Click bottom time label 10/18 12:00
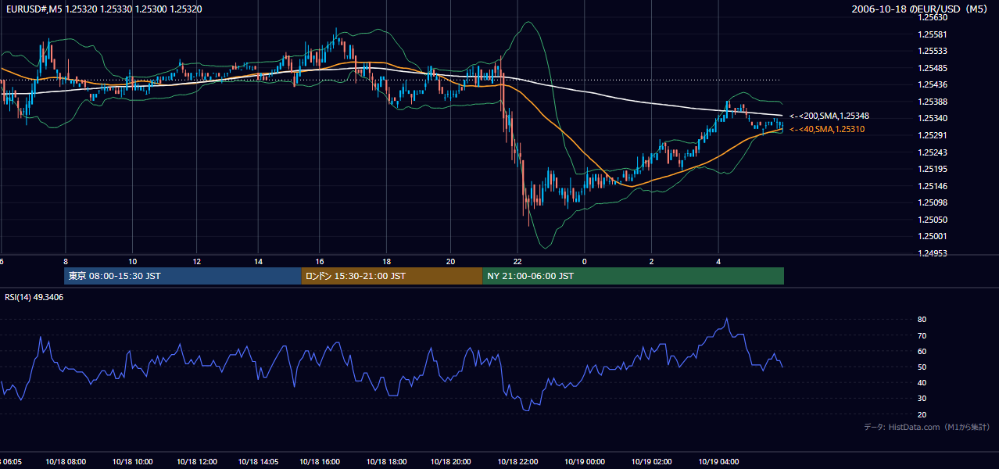The width and height of the screenshot is (999, 469). click(197, 462)
